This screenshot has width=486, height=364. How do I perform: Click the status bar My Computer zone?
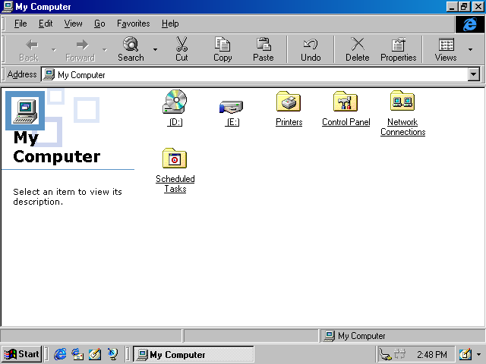click(x=402, y=336)
